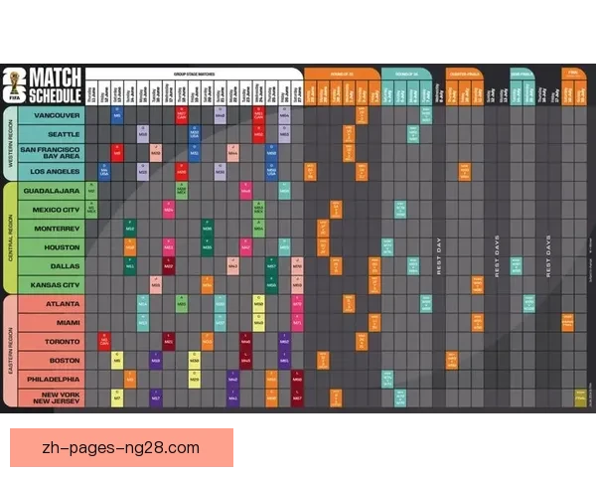Click the TORONTO city label
The height and width of the screenshot is (477, 596).
[x=51, y=342]
